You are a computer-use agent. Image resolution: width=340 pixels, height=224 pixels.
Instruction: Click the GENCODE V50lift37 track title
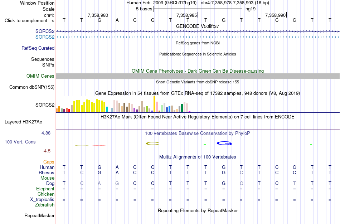(x=198, y=26)
